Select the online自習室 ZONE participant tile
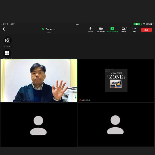 coord(116,81)
